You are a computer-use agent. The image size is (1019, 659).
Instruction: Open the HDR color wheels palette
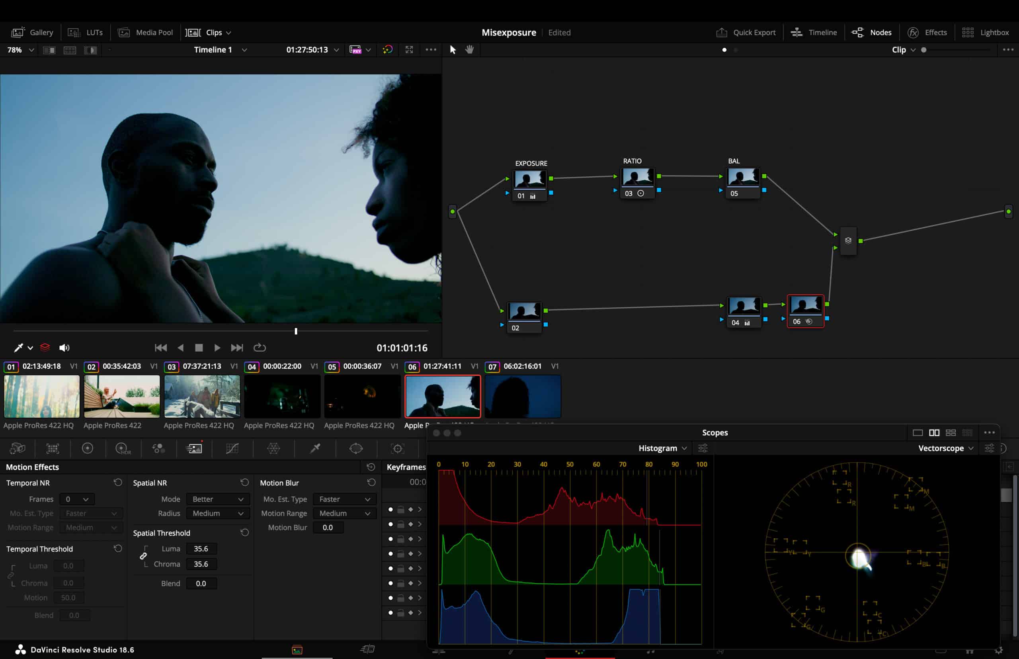tap(123, 448)
